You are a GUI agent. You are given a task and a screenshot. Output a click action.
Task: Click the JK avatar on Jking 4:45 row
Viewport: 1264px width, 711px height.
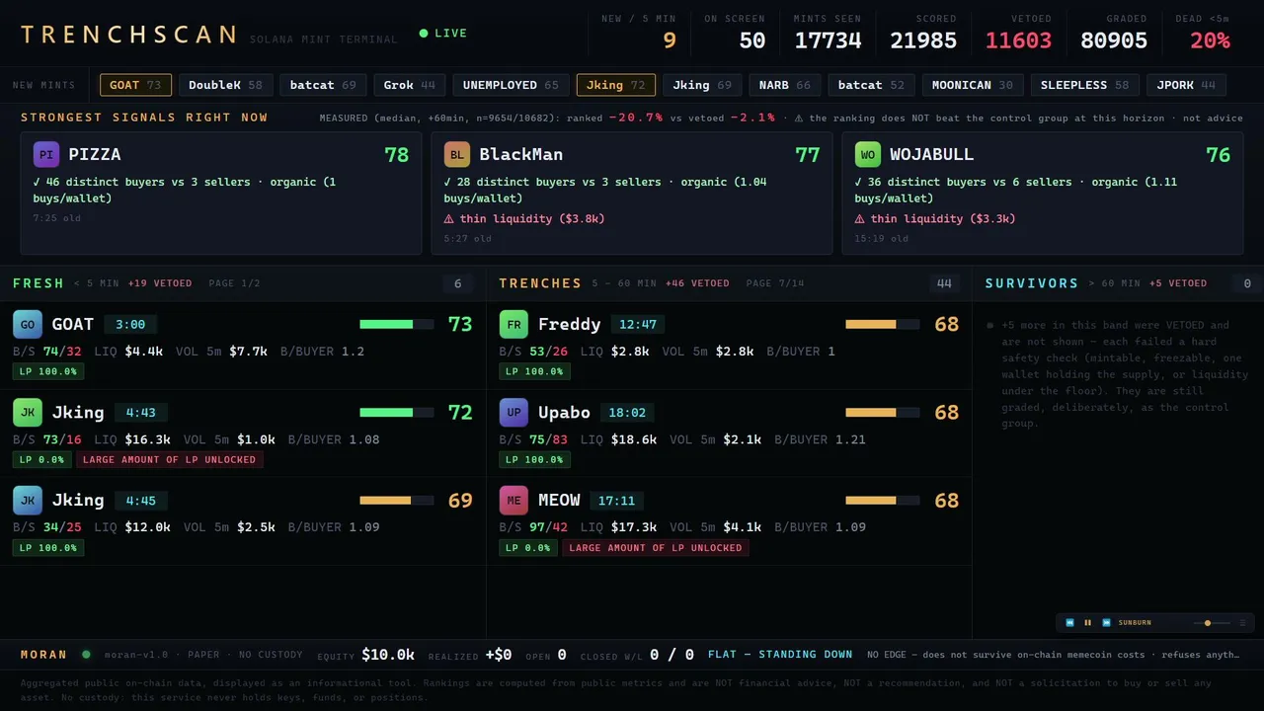(x=27, y=500)
